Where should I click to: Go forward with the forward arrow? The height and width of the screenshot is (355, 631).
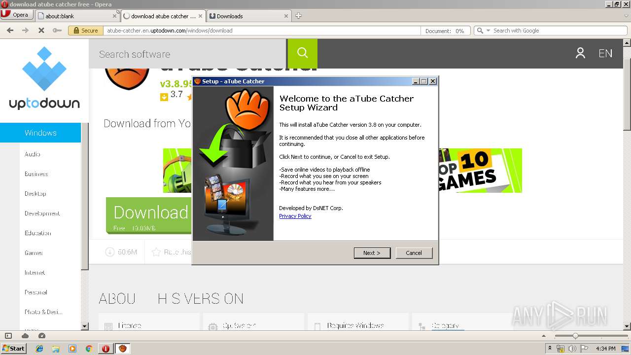pyautogui.click(x=26, y=30)
